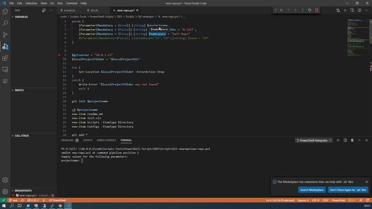This screenshot has height=209, width=372.
Task: Open the Remote Explorer view
Action: click(x=5, y=70)
